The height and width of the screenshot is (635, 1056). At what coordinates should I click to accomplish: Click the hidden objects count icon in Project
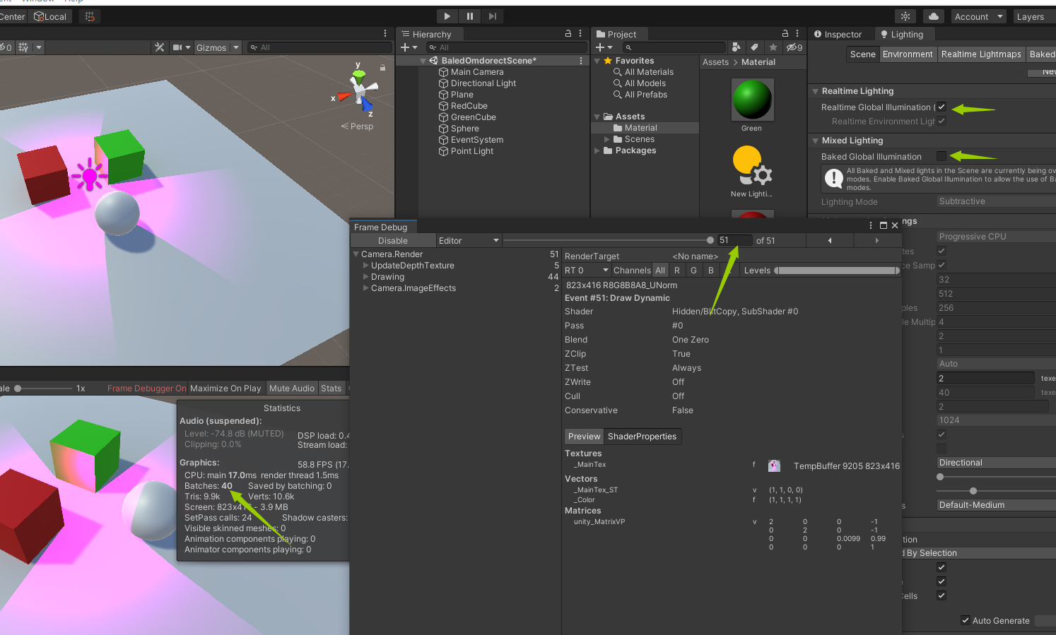pos(794,47)
